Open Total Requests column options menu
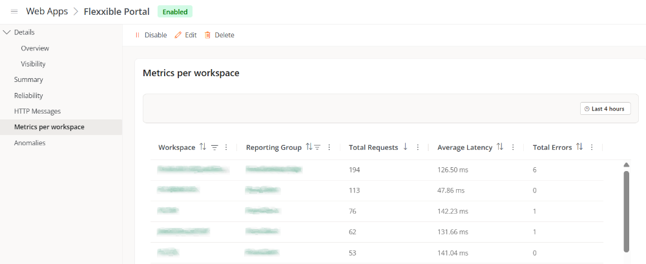646x264 pixels. (x=418, y=147)
